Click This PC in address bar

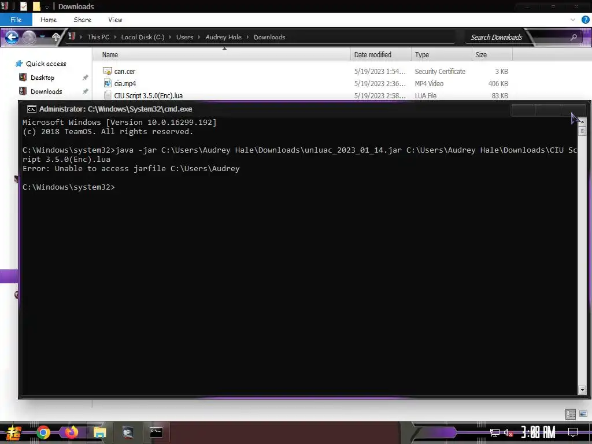[98, 37]
